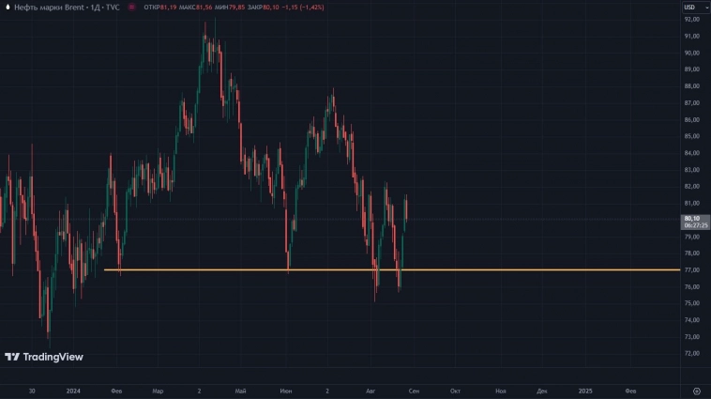Click the 'Сен' label on time axis
The width and height of the screenshot is (711, 399).
[x=414, y=391]
